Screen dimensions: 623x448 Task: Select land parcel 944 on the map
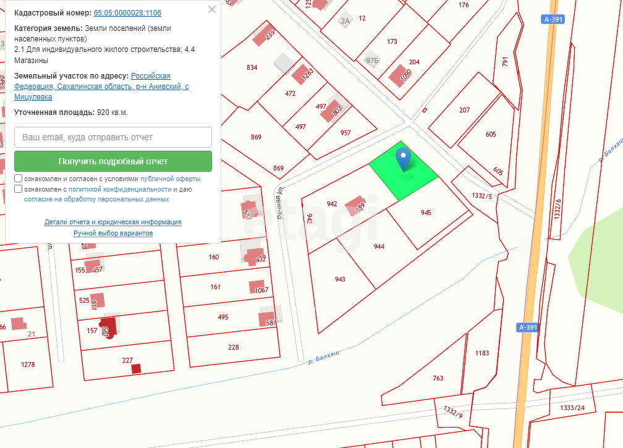coord(379,246)
